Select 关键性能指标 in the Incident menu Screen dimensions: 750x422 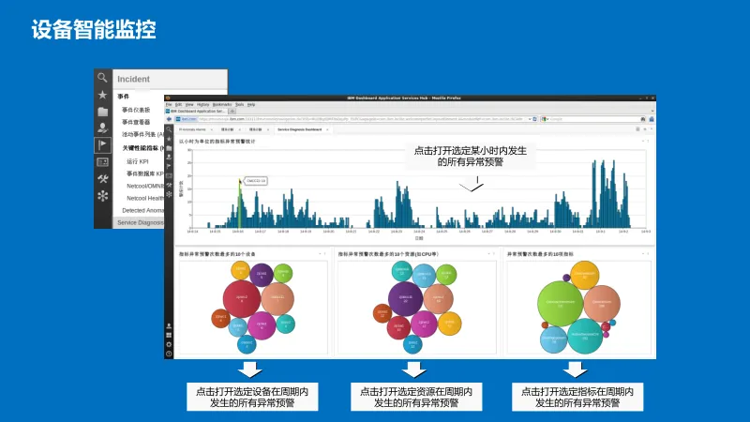142,148
